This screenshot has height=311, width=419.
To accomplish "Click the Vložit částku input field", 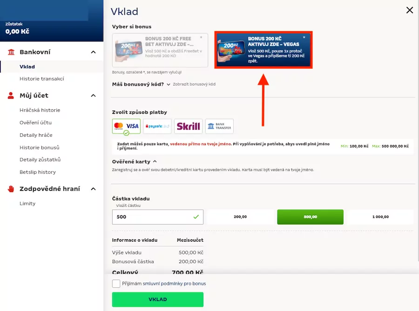I will 158,217.
